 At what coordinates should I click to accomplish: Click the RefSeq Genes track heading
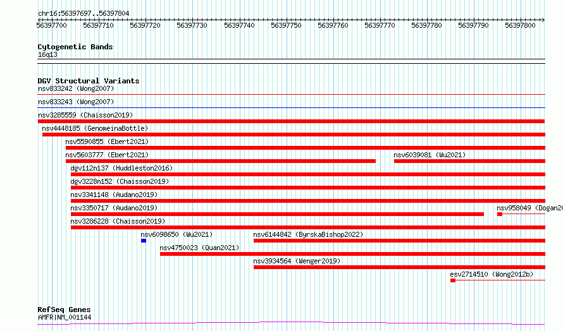click(64, 310)
